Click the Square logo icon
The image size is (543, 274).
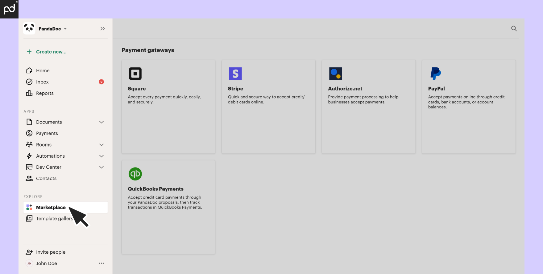click(135, 74)
